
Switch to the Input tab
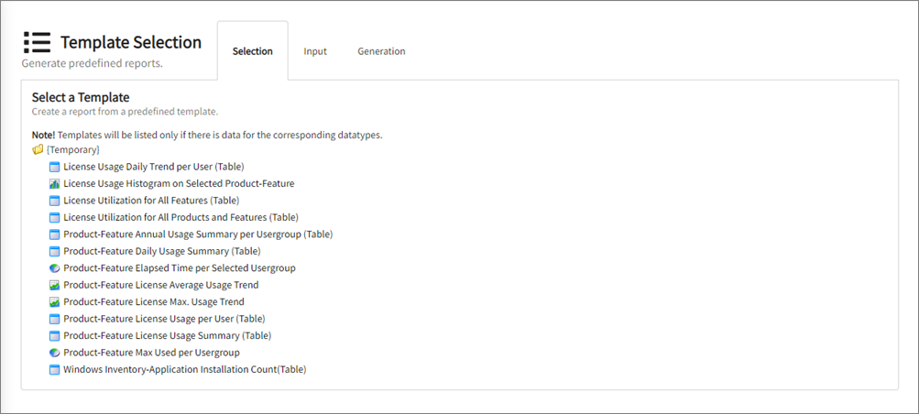[x=315, y=51]
